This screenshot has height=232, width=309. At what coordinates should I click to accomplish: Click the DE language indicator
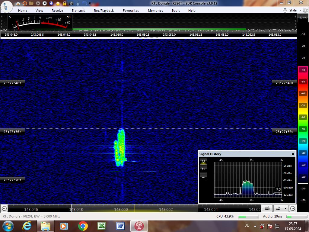(x=247, y=225)
